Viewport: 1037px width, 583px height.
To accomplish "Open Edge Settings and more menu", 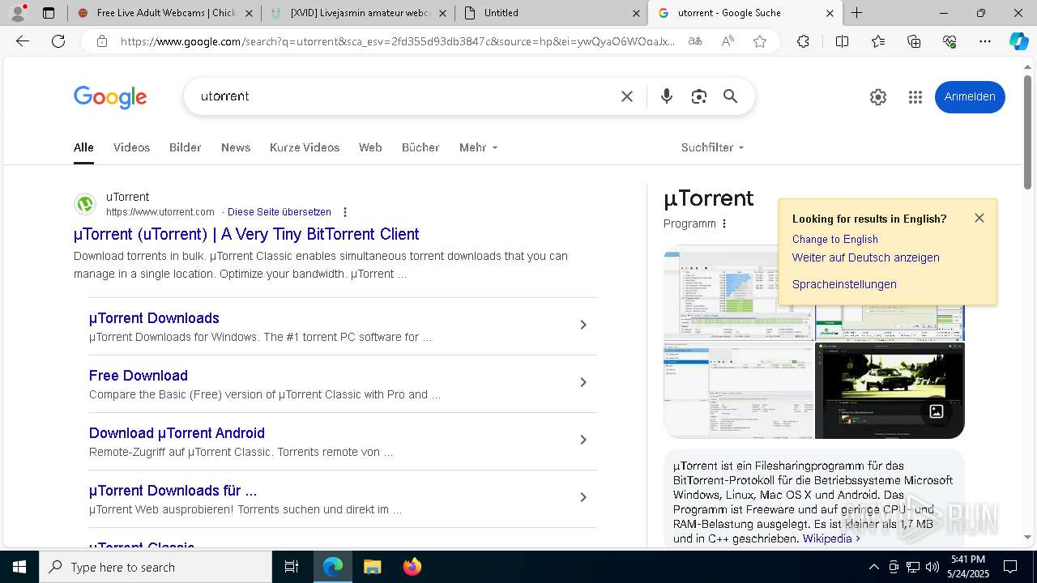I will point(985,41).
